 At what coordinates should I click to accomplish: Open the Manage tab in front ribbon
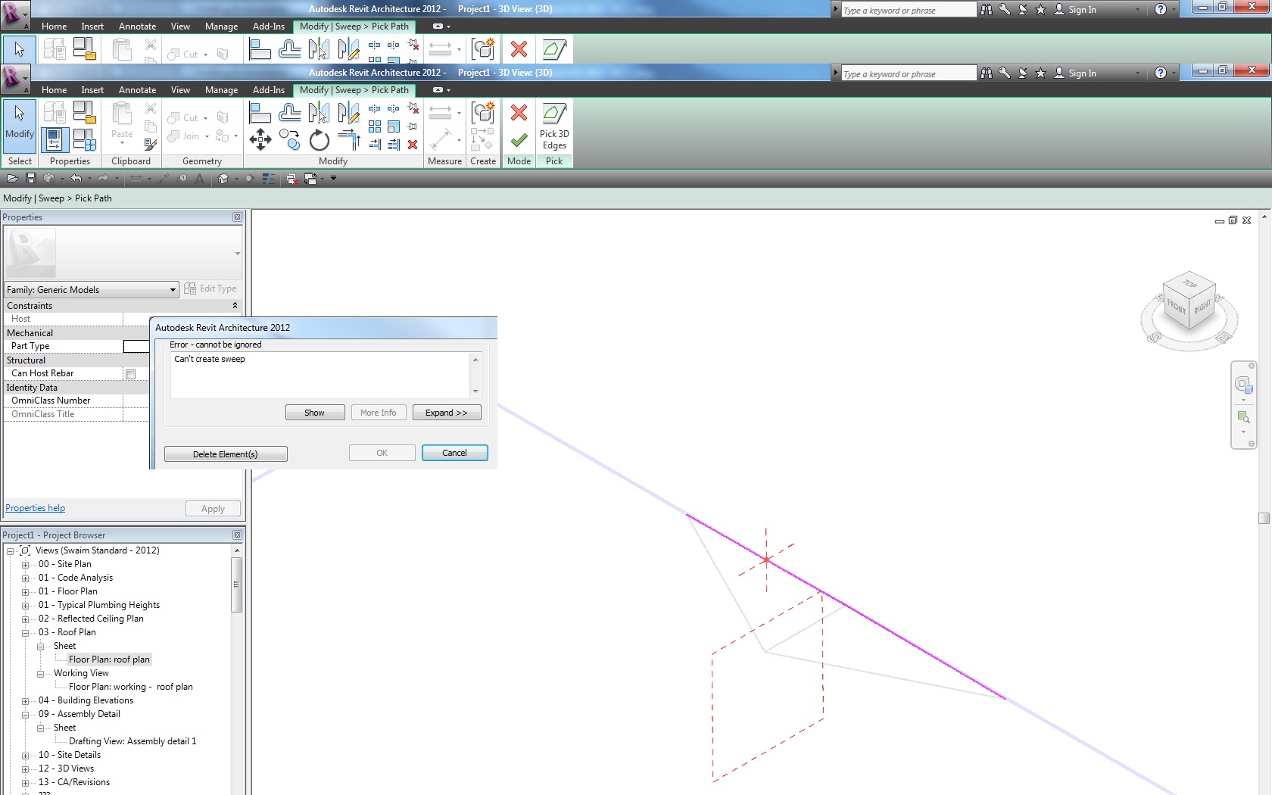tap(221, 89)
